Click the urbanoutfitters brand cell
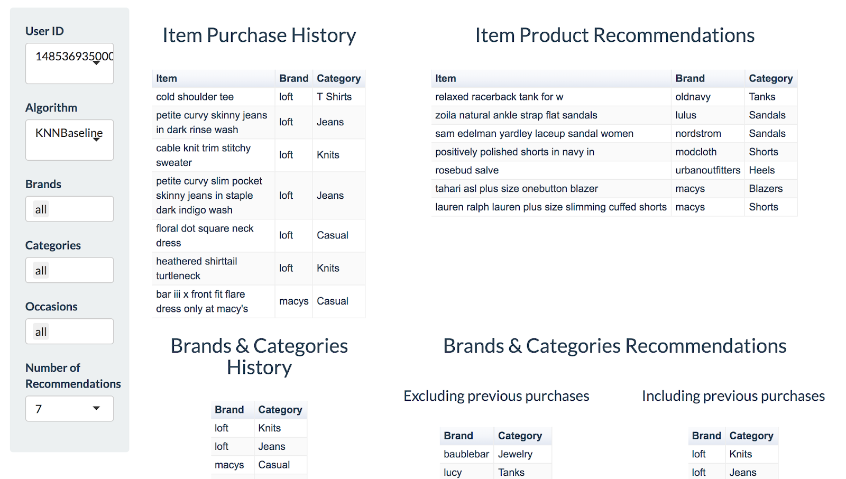846x479 pixels. coord(708,170)
